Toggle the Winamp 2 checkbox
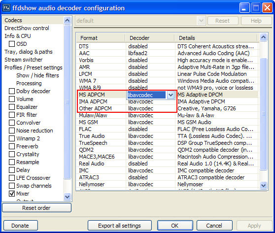Image resolution: width=275 pixels, height=233 pixels. (12, 138)
